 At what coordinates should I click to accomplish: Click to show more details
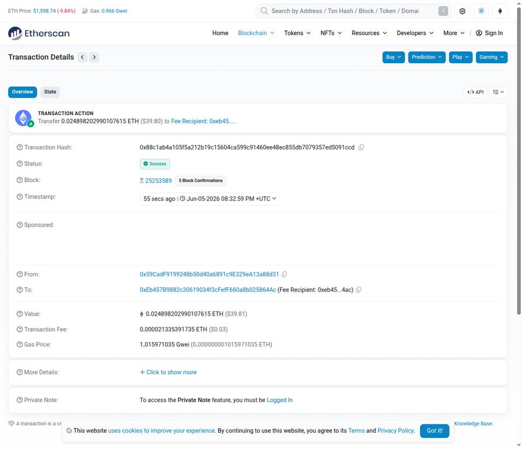(x=168, y=372)
